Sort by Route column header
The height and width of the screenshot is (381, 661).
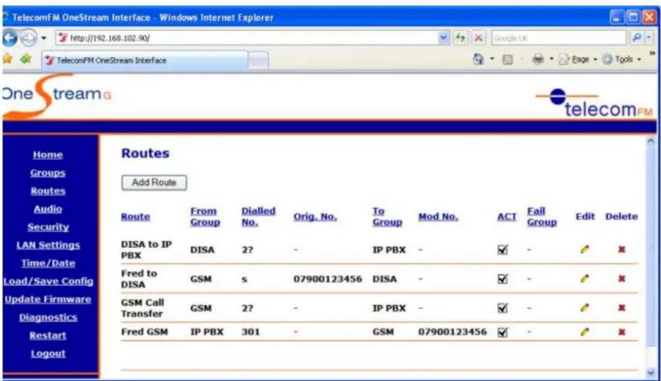pos(135,217)
